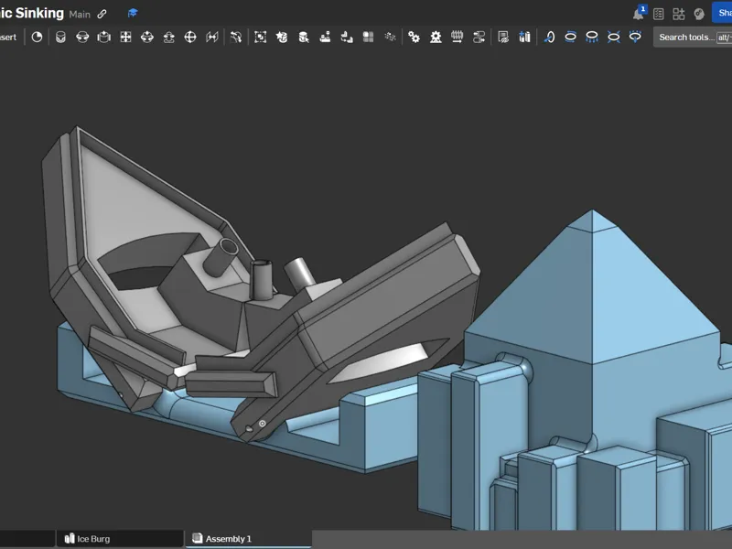This screenshot has height=549, width=732.
Task: Select the Gear relation tool
Action: [414, 37]
